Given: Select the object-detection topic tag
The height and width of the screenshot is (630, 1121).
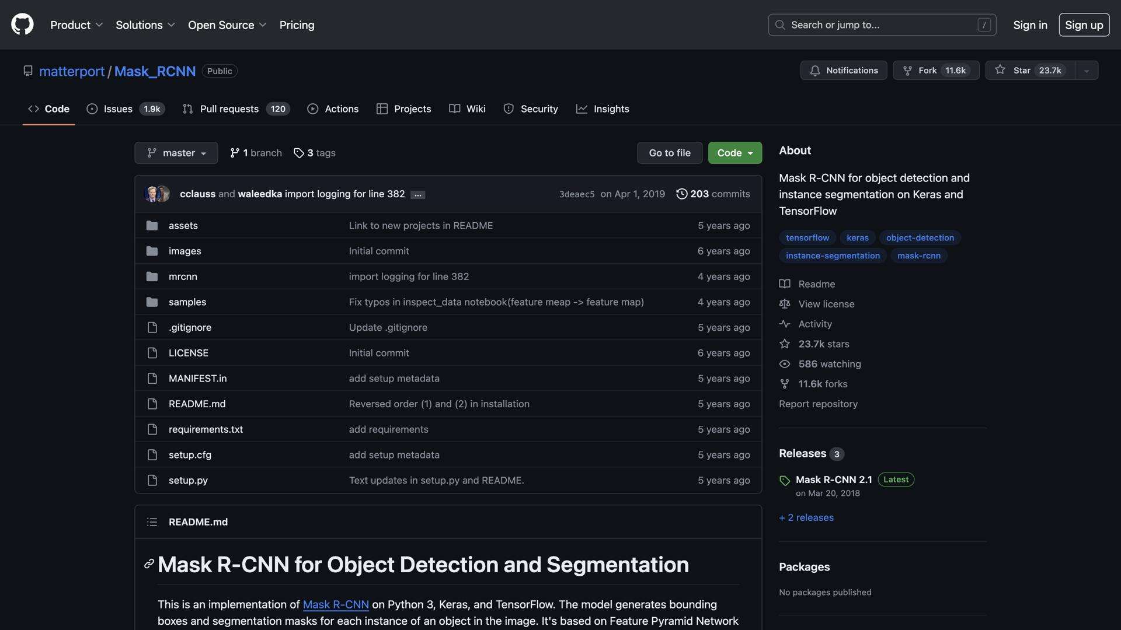Looking at the screenshot, I should pyautogui.click(x=920, y=238).
